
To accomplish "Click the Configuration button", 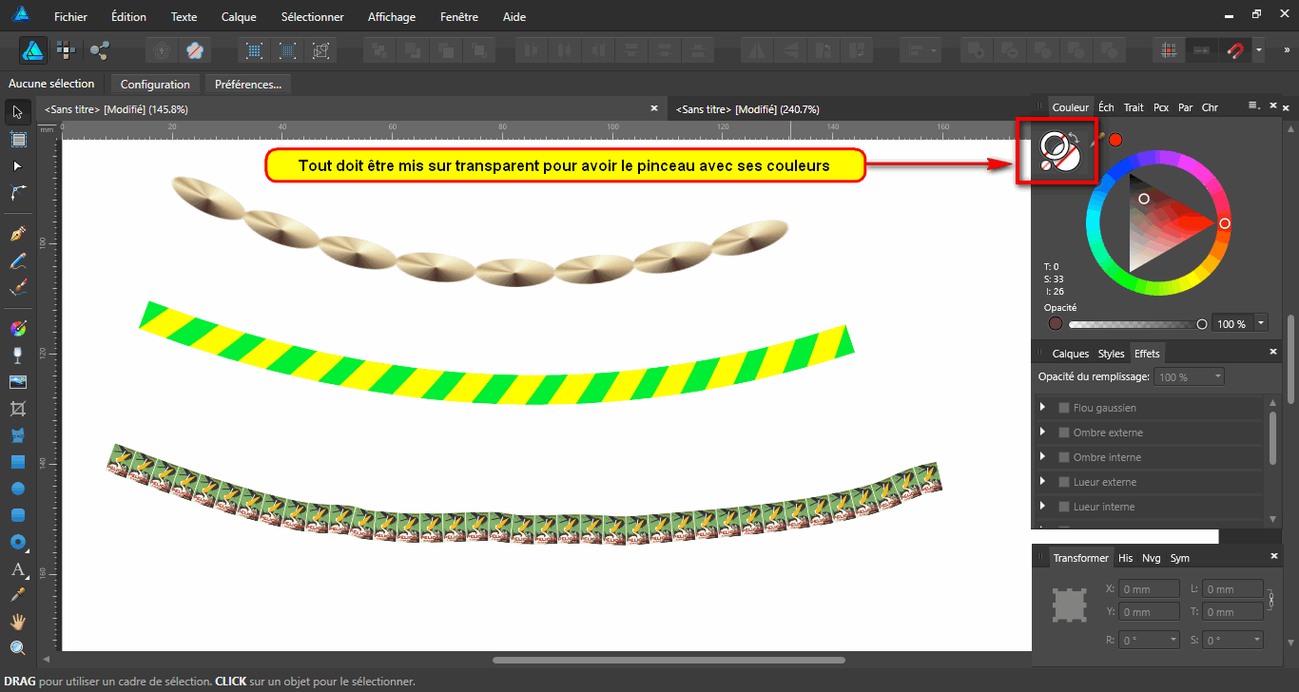I will pyautogui.click(x=155, y=85).
